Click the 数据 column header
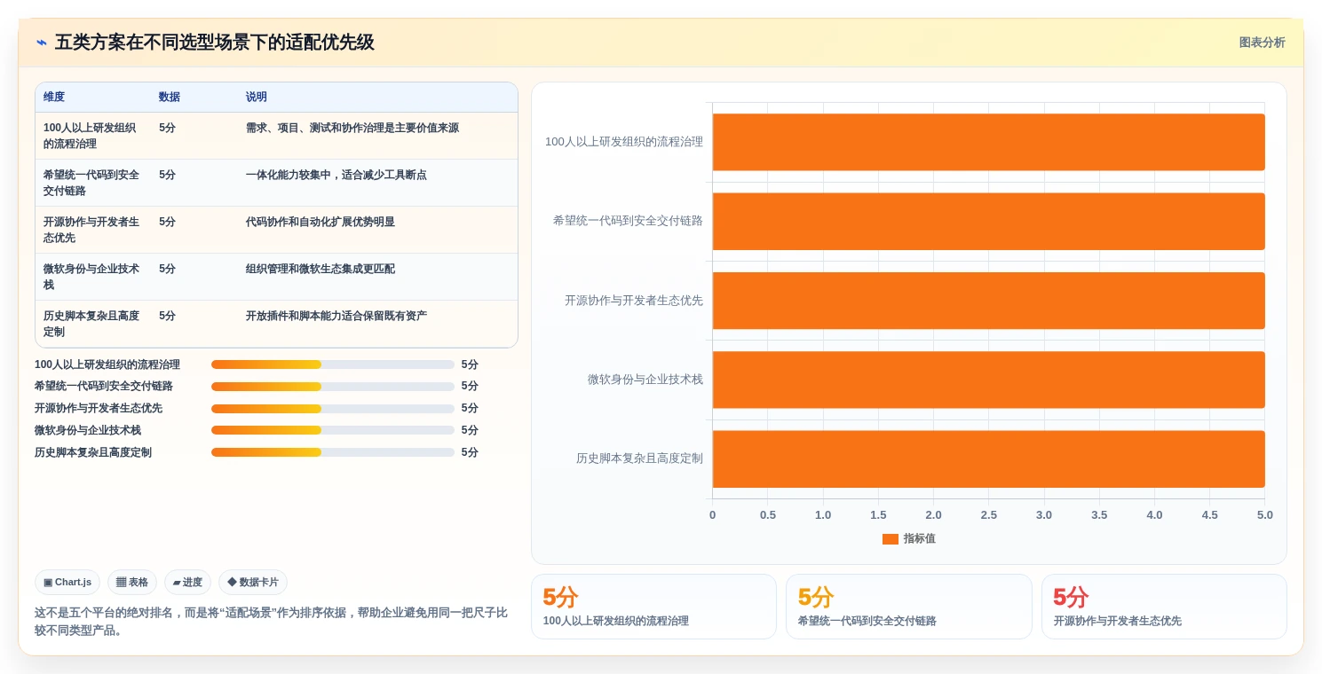Image resolution: width=1322 pixels, height=674 pixels. pyautogui.click(x=170, y=98)
